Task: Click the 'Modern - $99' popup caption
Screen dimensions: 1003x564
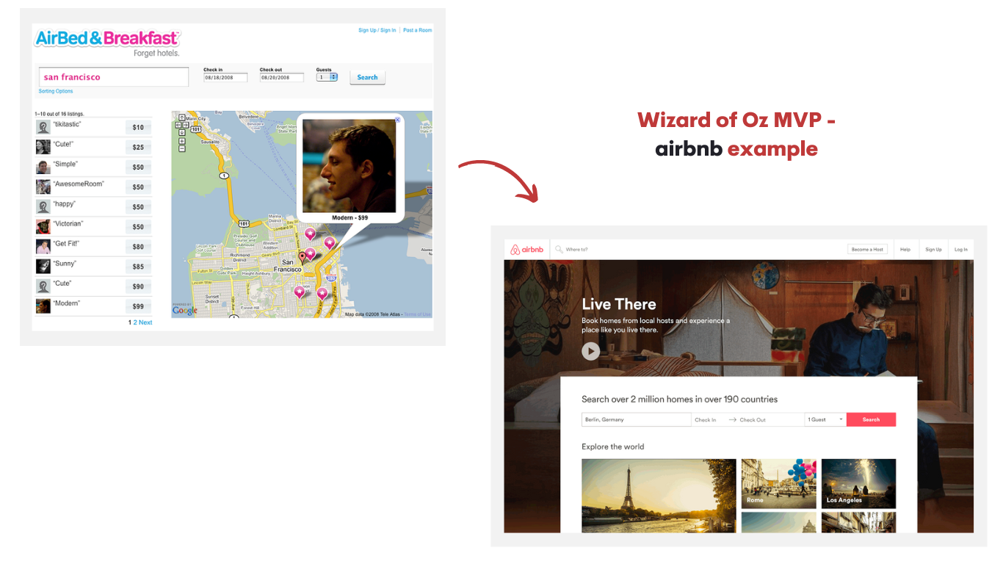Action: click(x=350, y=218)
